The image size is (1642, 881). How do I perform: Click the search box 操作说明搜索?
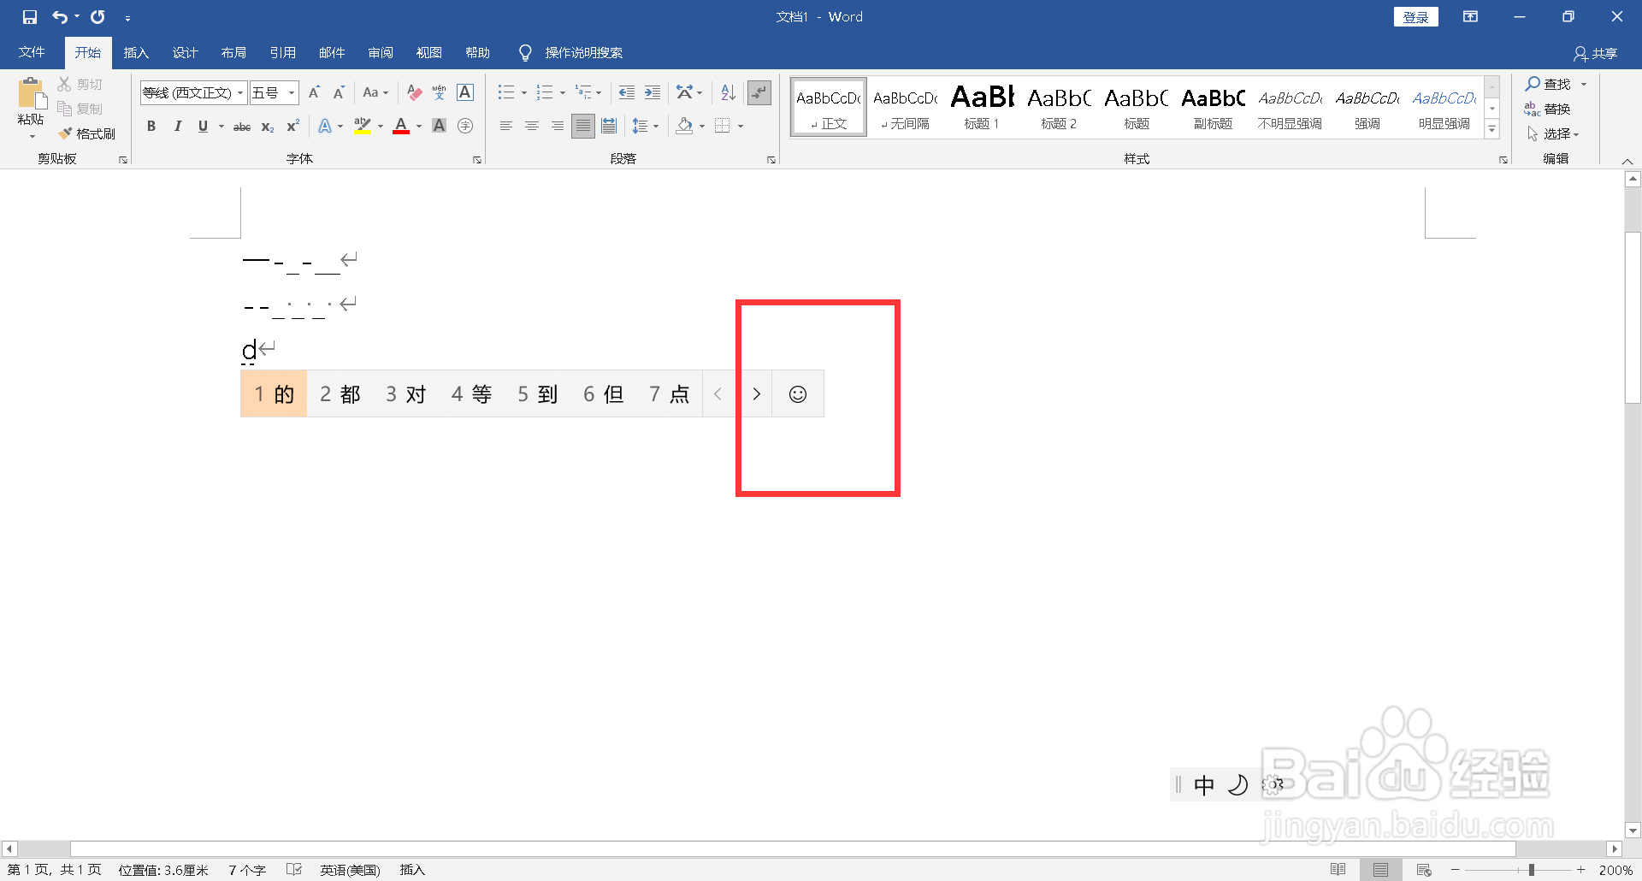583,53
